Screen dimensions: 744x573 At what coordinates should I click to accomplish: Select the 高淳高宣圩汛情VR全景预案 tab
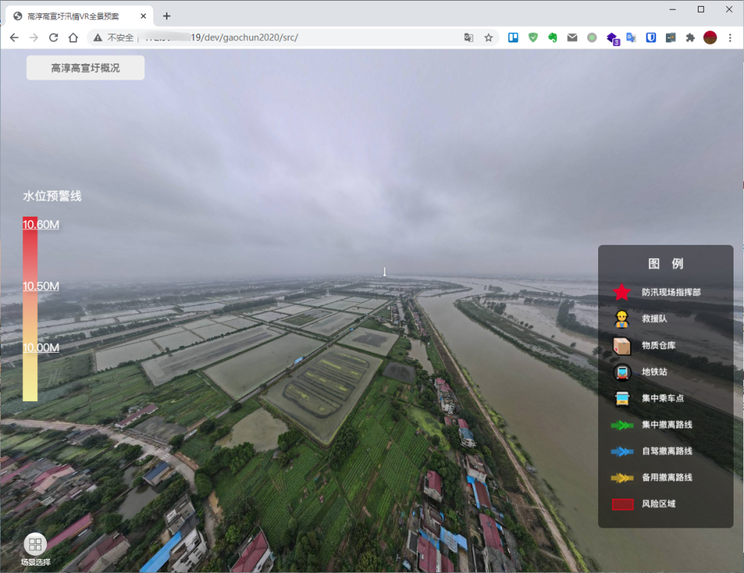80,16
